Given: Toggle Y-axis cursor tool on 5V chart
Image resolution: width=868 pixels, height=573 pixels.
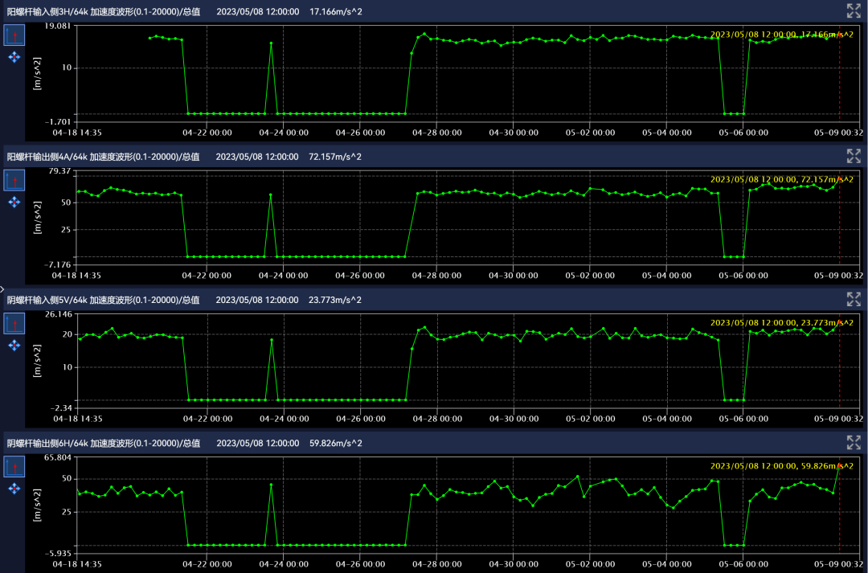Looking at the screenshot, I should 14,324.
